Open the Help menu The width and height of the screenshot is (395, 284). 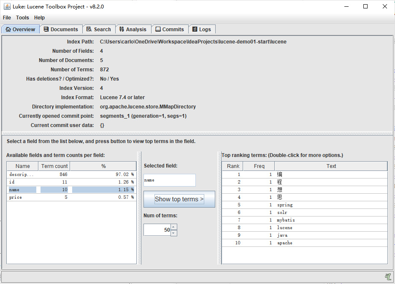[39, 18]
